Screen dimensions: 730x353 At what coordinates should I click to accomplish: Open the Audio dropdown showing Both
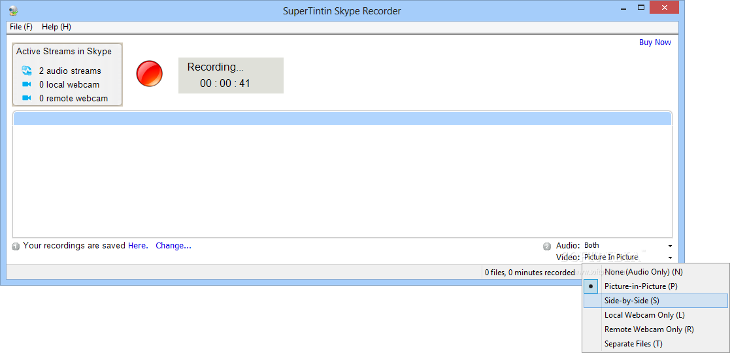click(627, 245)
